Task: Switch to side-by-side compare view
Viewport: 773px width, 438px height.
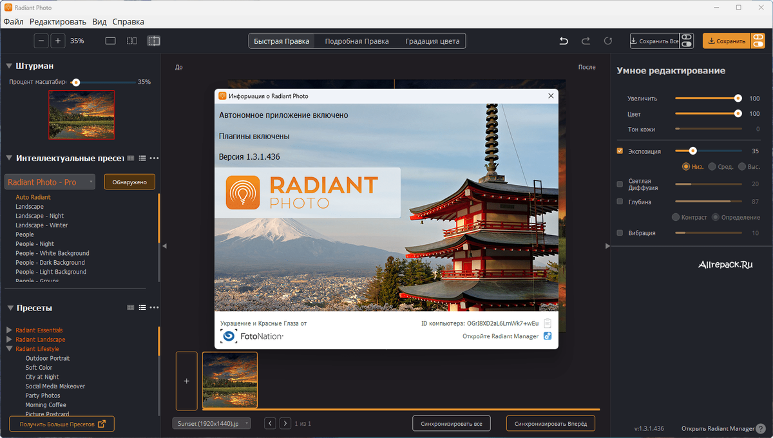Action: pos(131,41)
